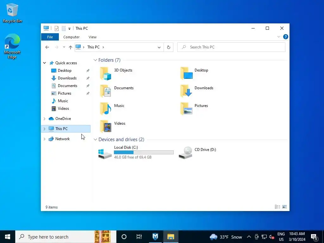This screenshot has height=243, width=324.
Task: Collapse the Folders (7) group
Action: coord(95,60)
